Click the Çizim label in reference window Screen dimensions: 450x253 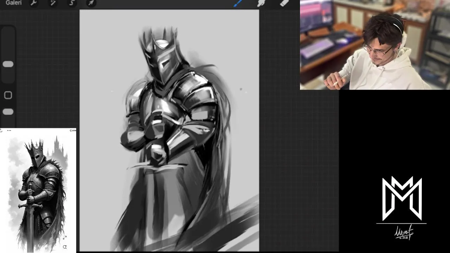73,130
